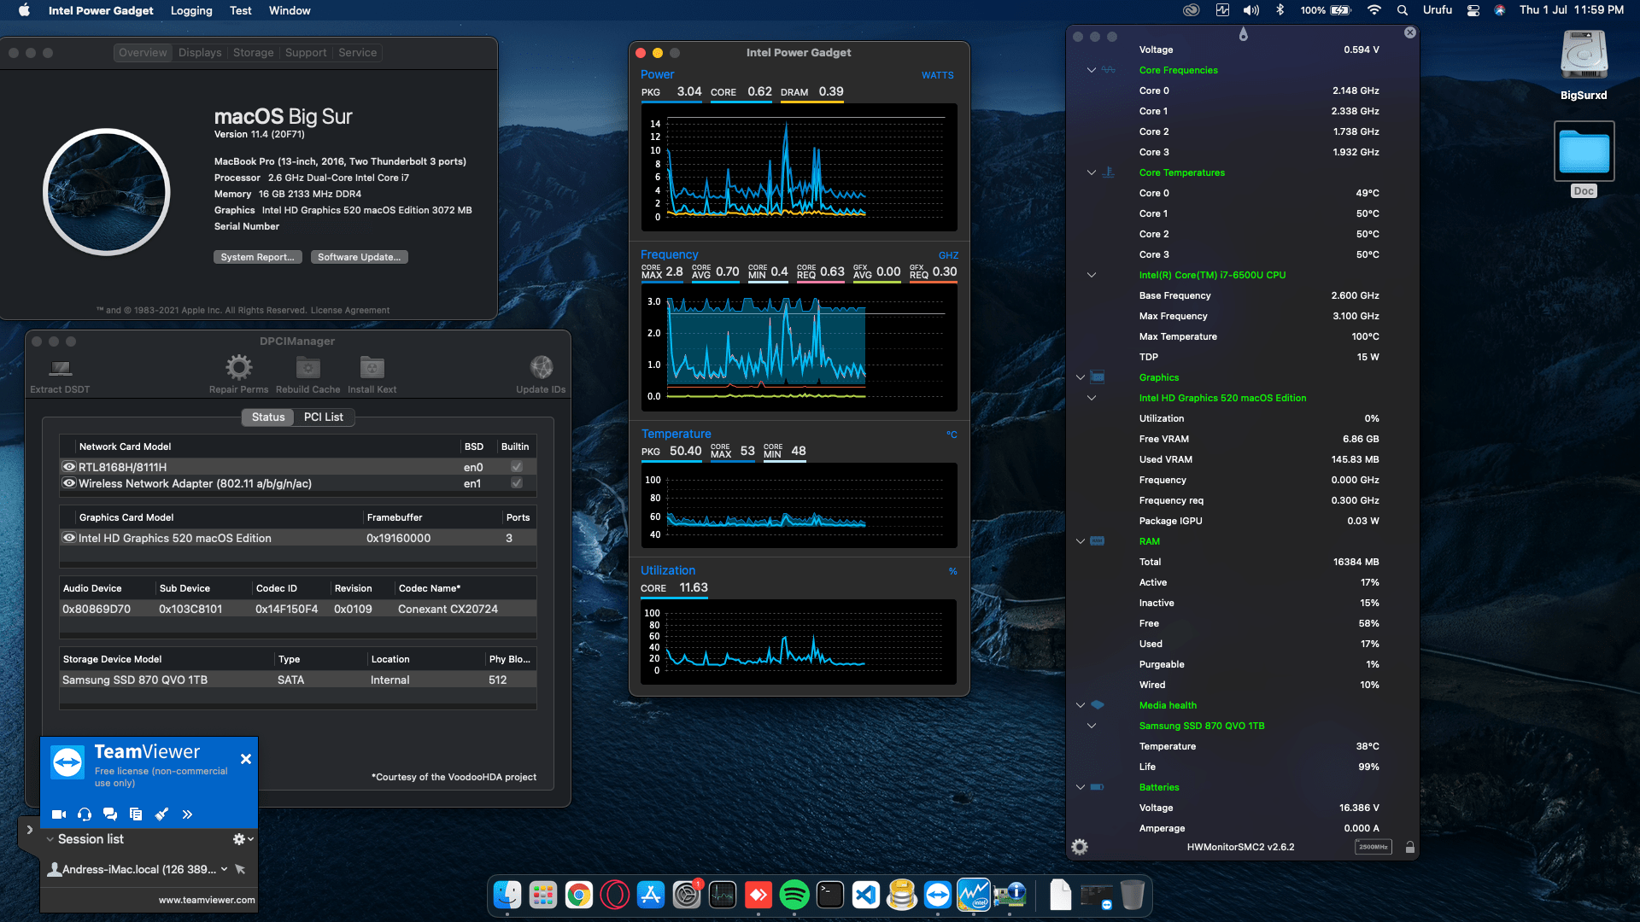The image size is (1640, 922).
Task: Open Wi-Fi status in menu bar
Action: pyautogui.click(x=1373, y=10)
